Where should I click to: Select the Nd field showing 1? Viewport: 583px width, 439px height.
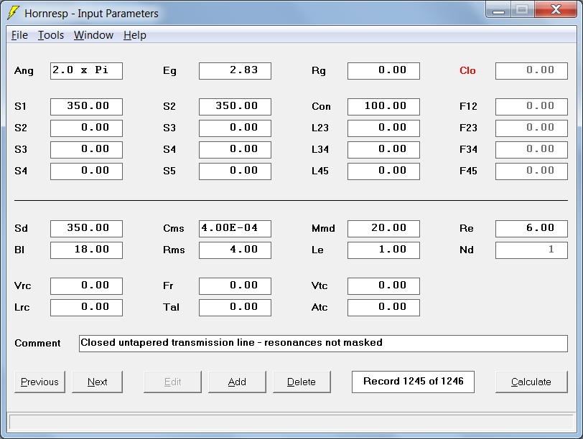tap(532, 250)
